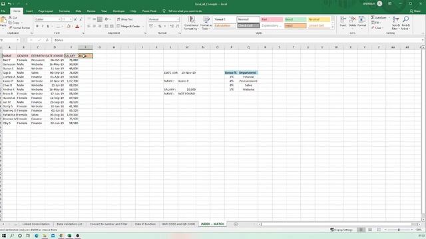Select the SALARY header cell

pos(71,56)
